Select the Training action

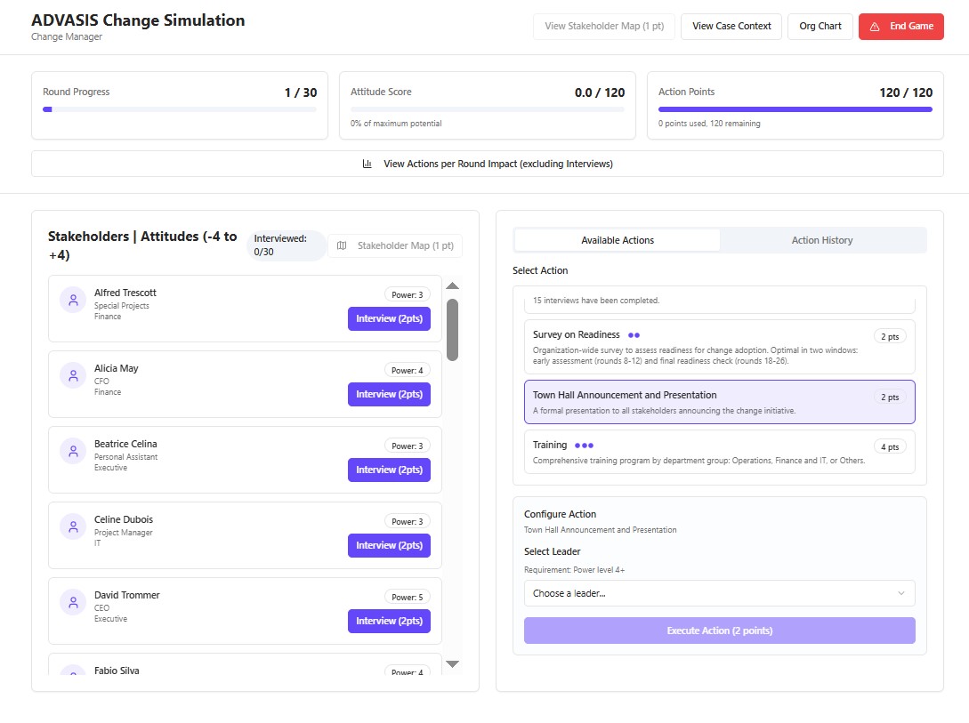coord(719,452)
